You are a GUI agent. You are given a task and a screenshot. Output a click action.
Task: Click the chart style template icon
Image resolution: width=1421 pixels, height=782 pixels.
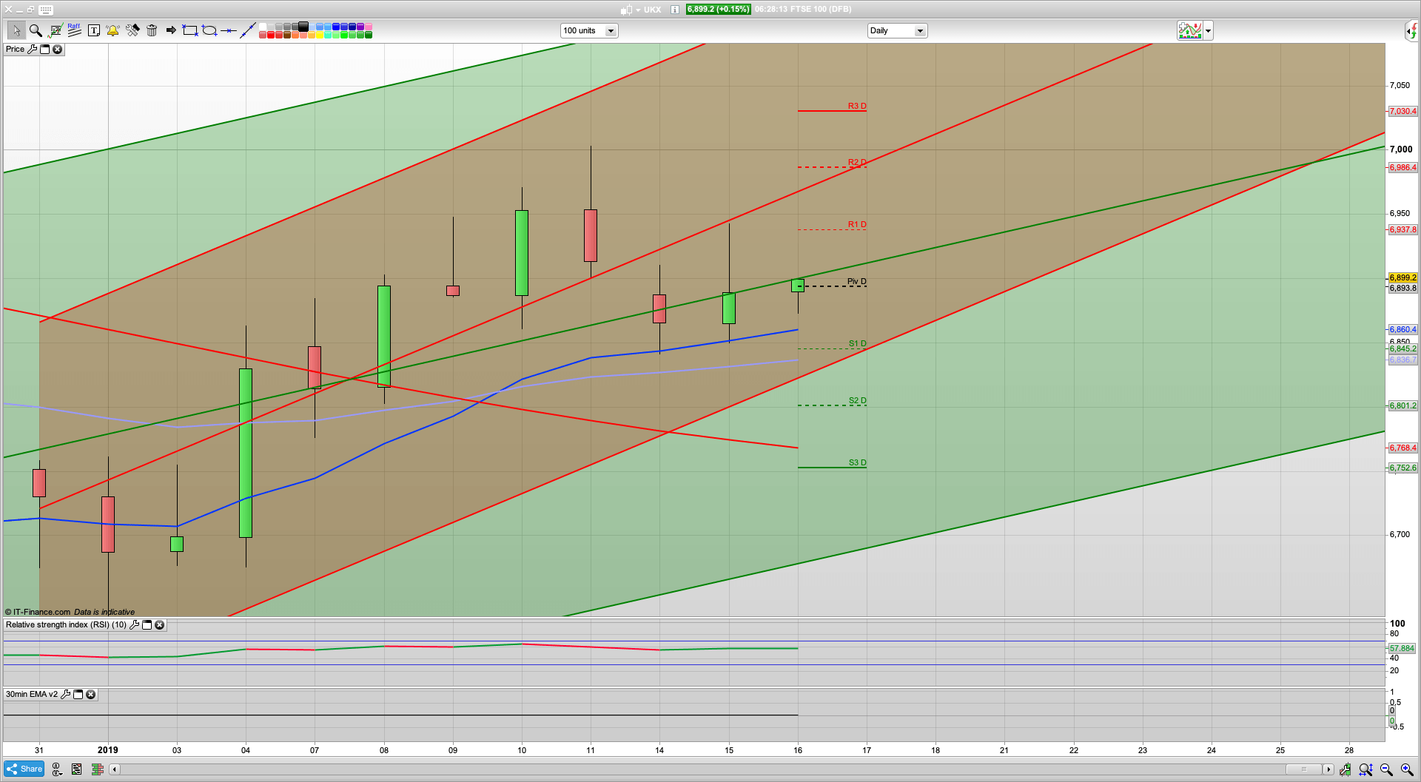pos(1190,30)
